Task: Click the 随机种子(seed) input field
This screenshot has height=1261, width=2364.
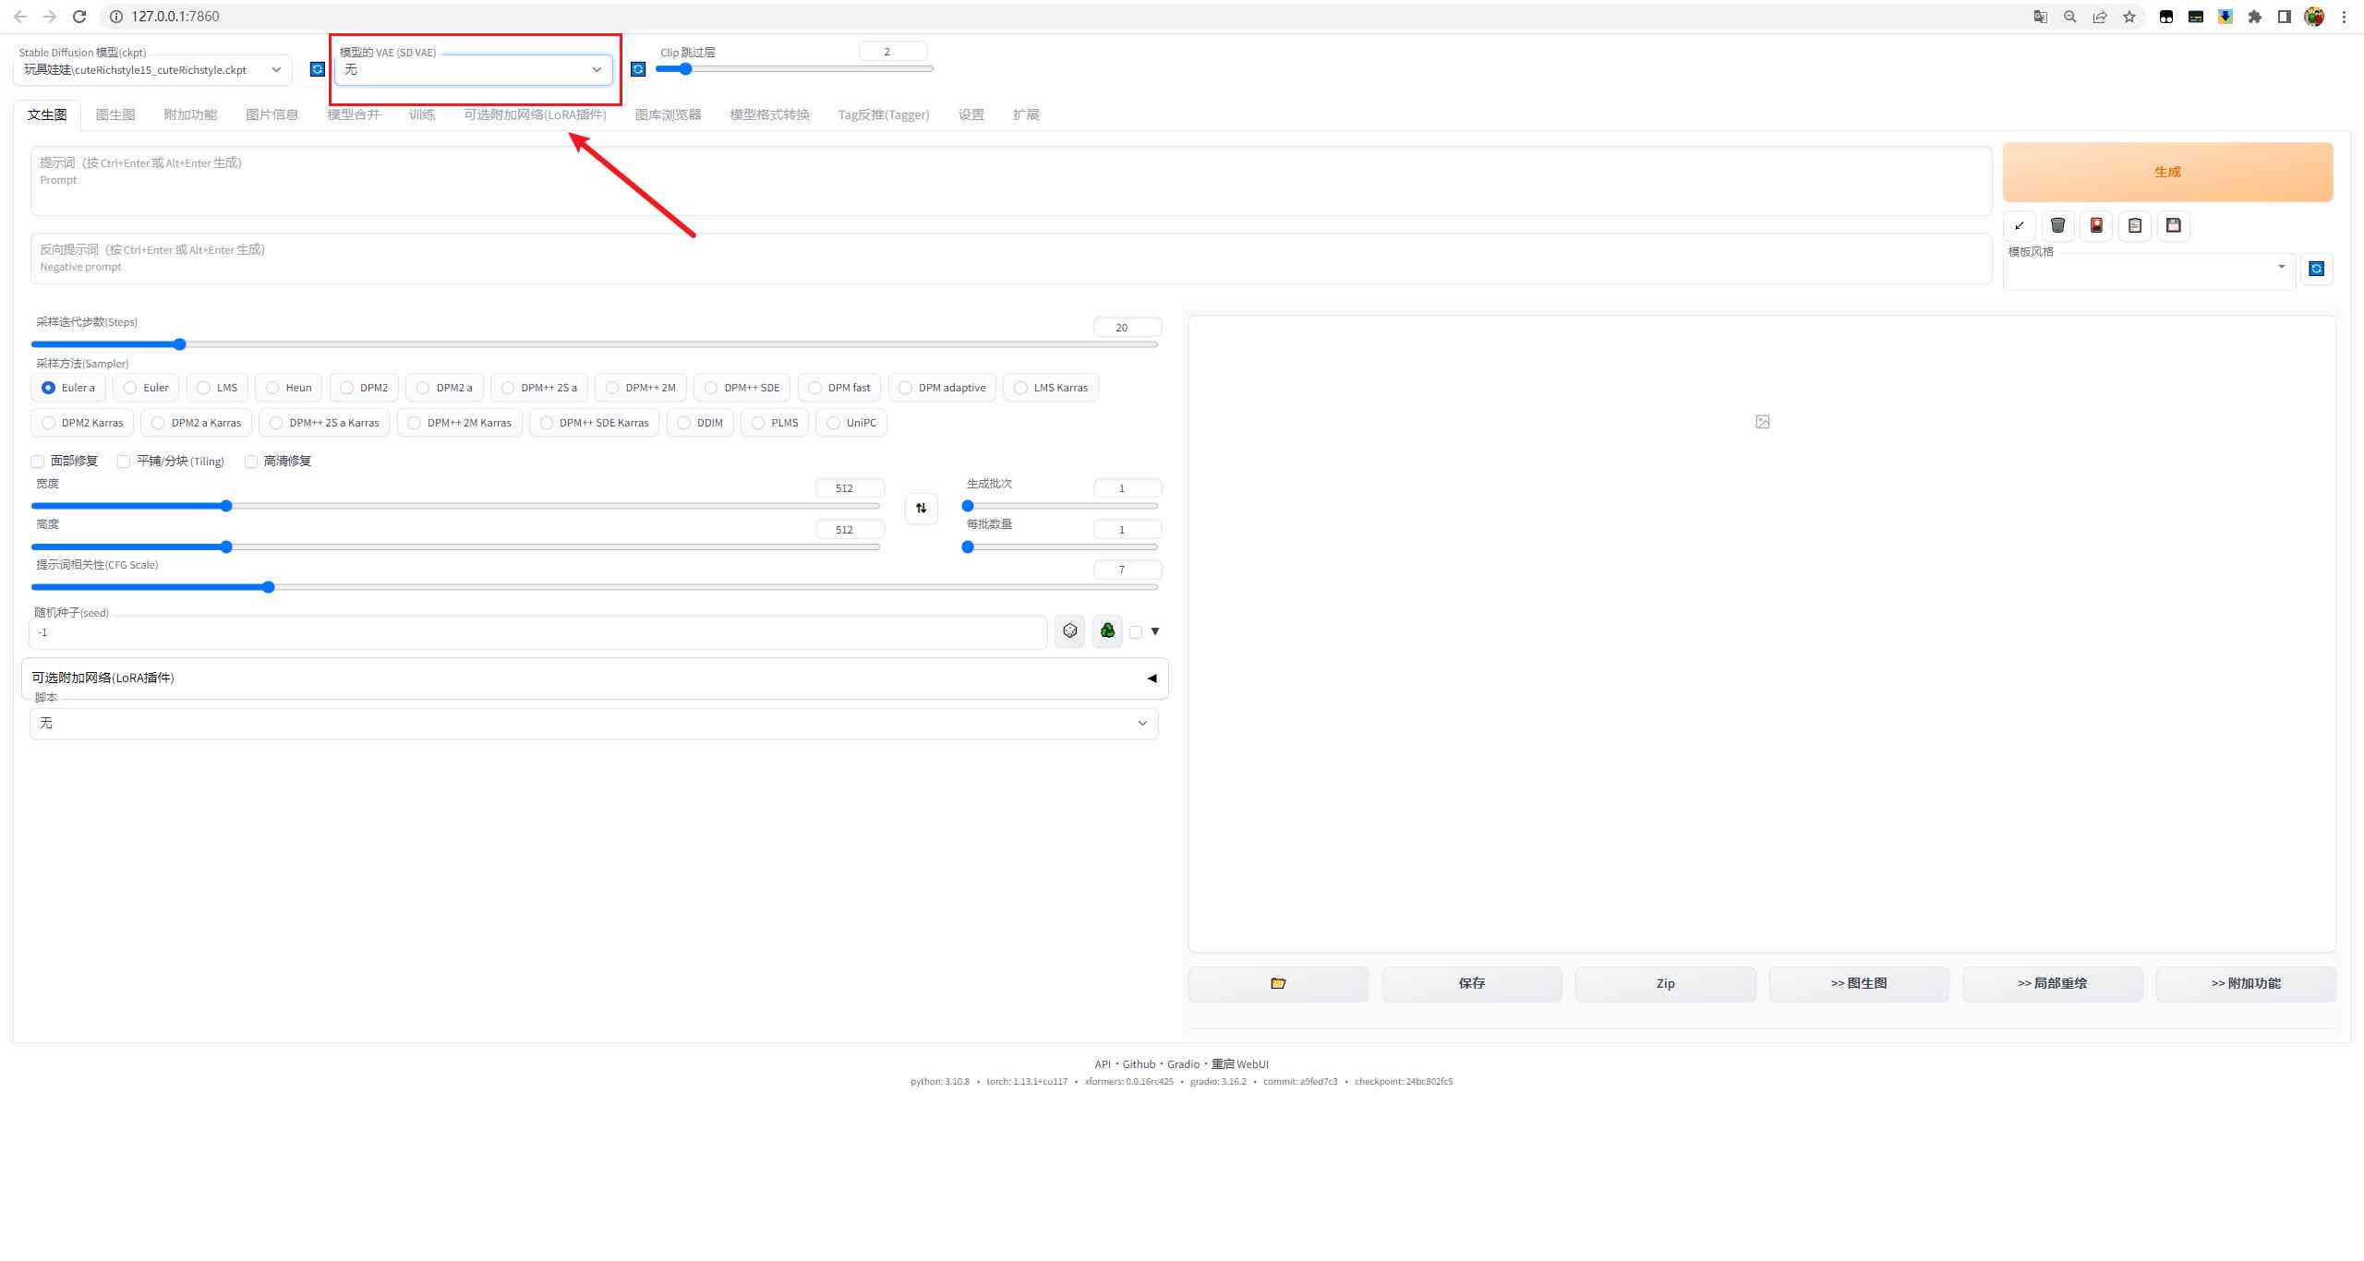Action: click(538, 632)
